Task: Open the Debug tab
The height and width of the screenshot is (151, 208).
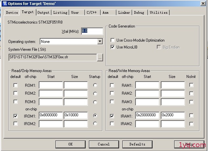Action: (140, 12)
